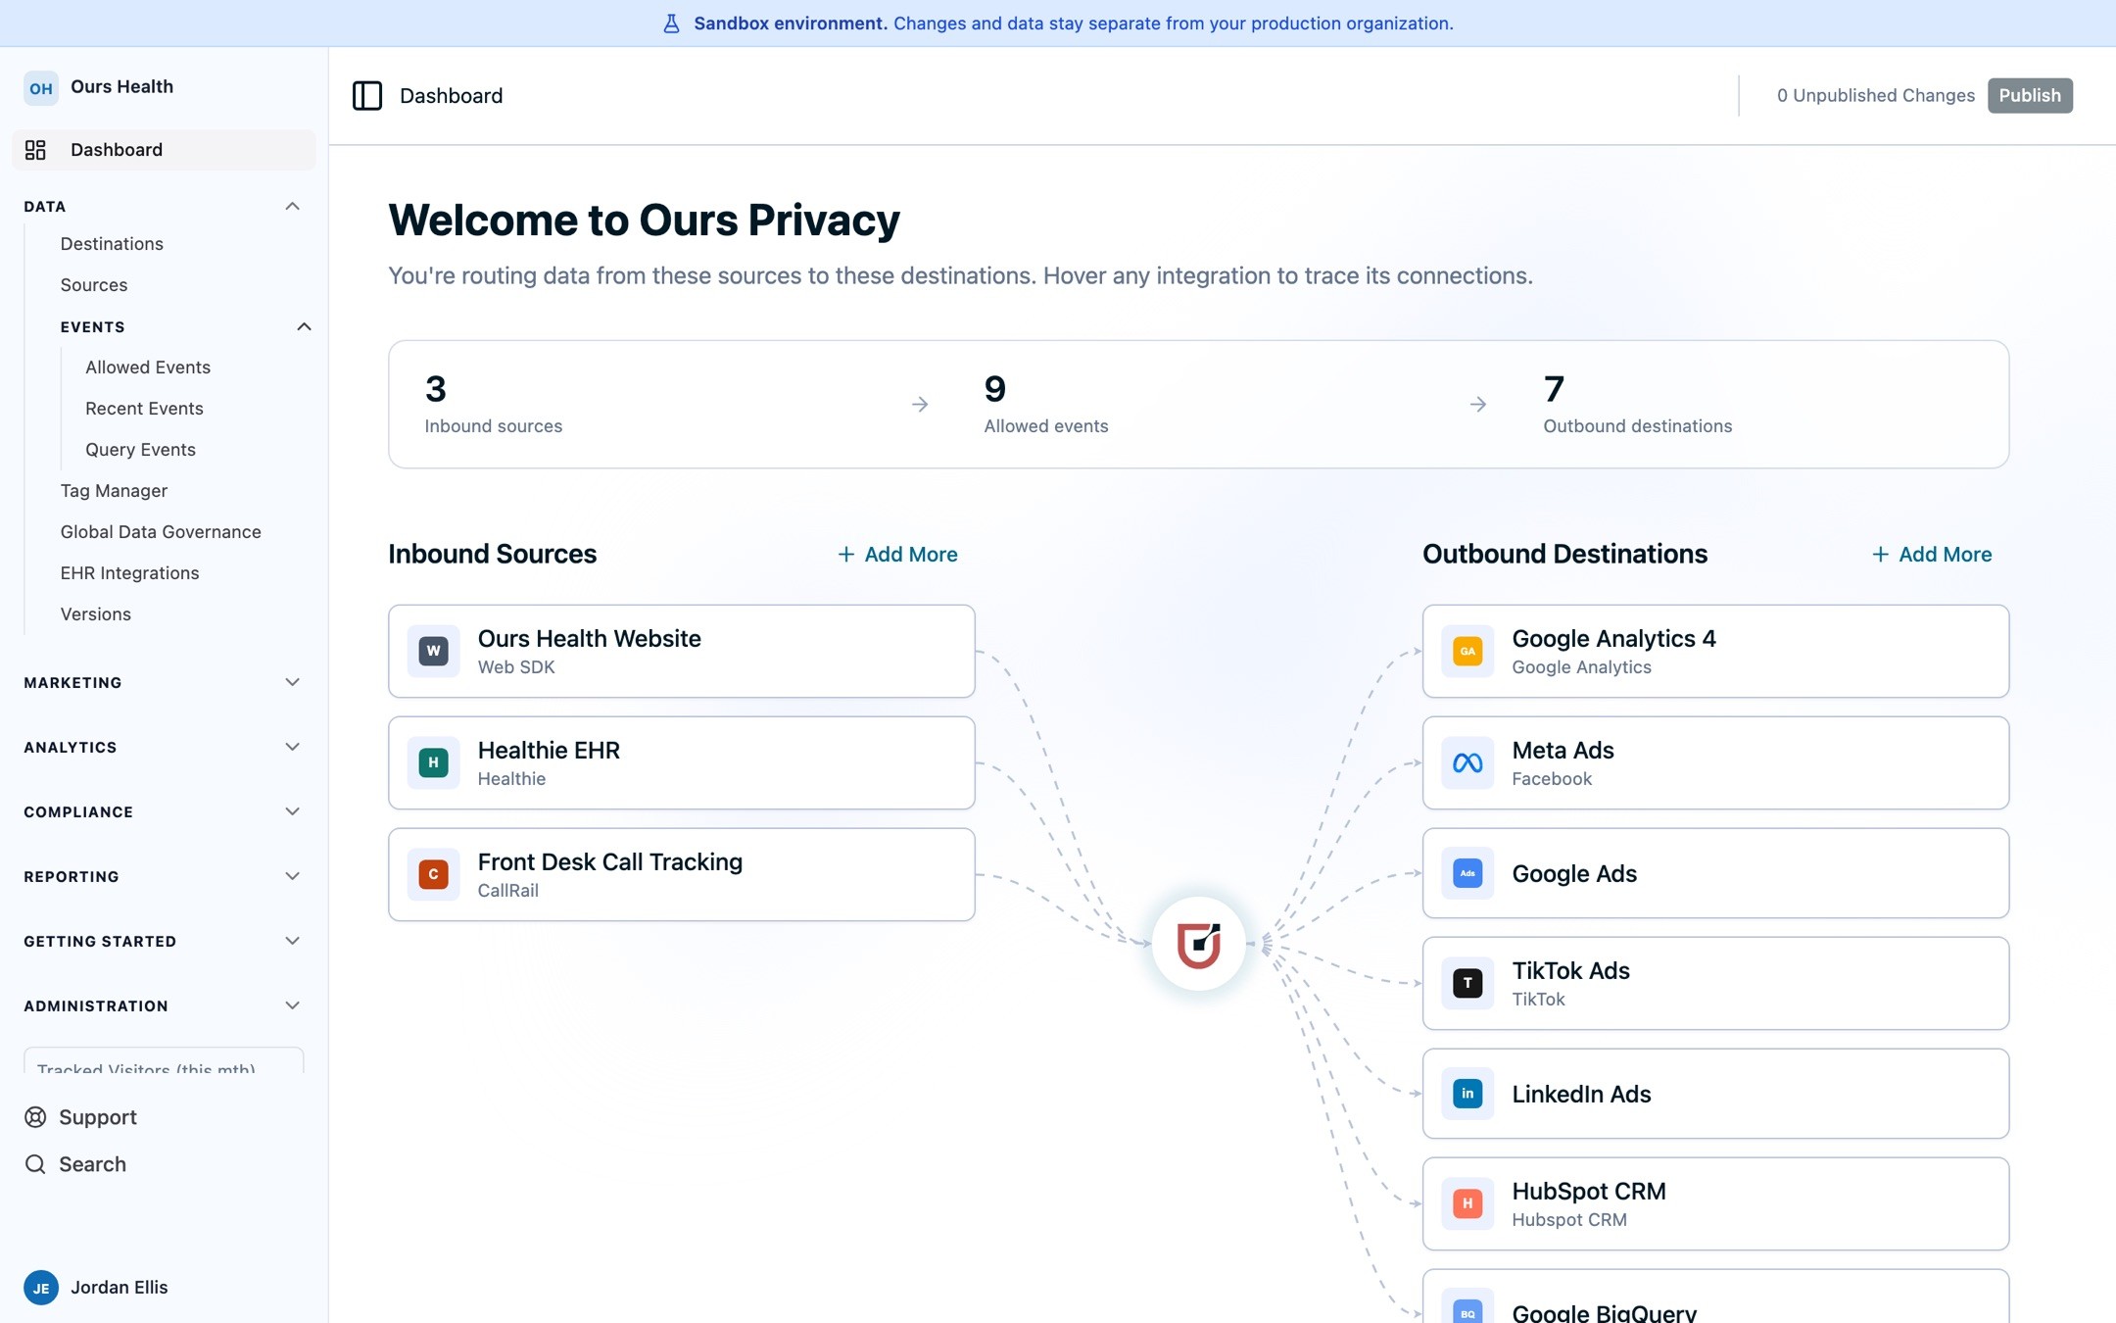Open the HubSpot CRM destination card
This screenshot has width=2116, height=1323.
click(x=1715, y=1203)
